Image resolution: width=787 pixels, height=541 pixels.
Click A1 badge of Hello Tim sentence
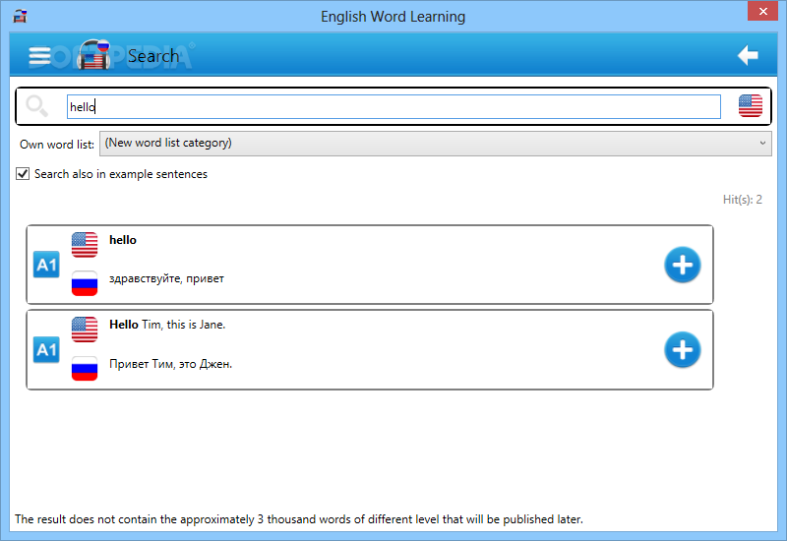click(46, 350)
